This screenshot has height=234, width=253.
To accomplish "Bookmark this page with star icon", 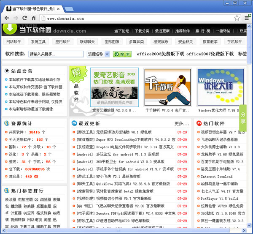I will tap(237, 18).
